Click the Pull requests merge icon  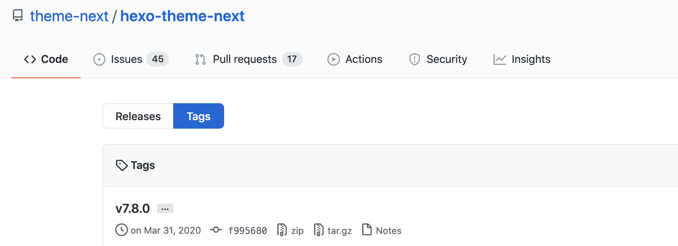(200, 59)
